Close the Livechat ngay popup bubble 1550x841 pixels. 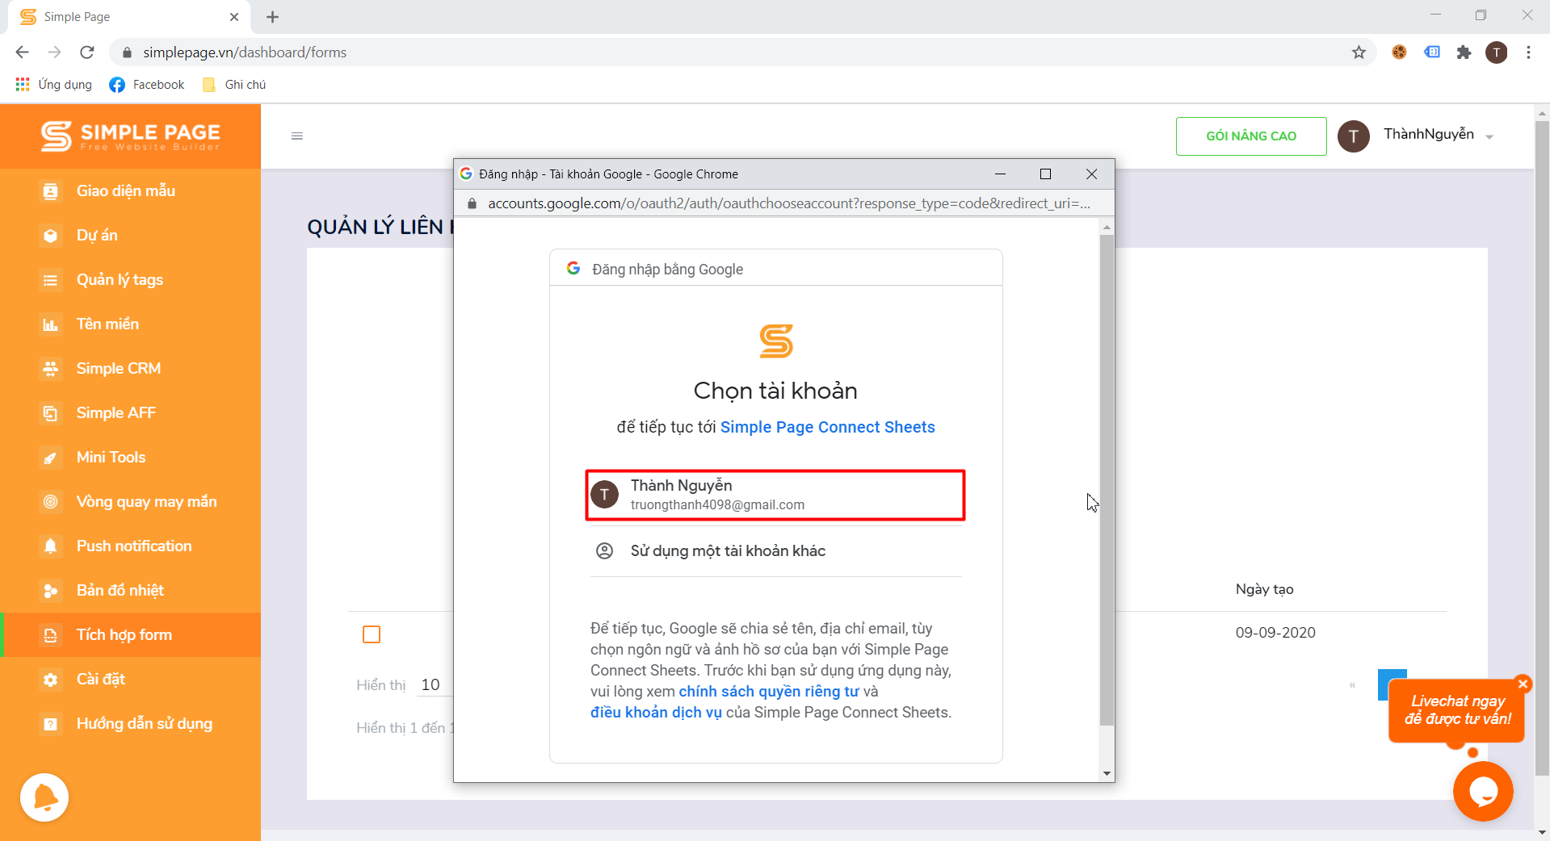(1523, 684)
